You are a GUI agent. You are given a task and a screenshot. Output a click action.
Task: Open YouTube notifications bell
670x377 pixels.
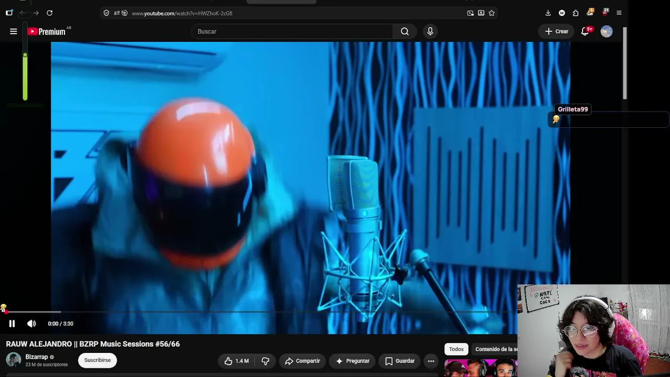pos(586,31)
